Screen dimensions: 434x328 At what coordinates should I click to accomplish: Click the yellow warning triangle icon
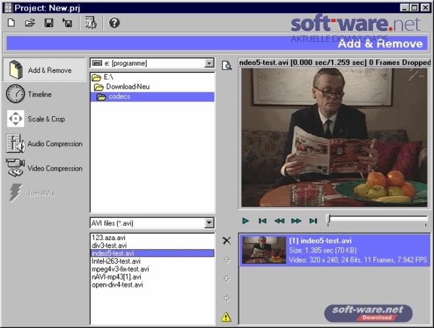[226, 317]
